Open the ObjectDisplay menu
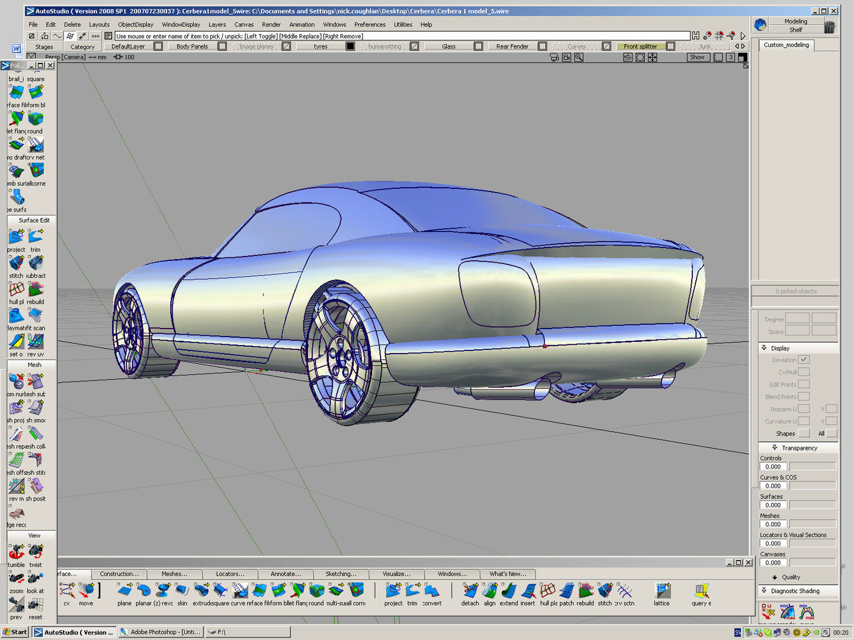Screen dimensions: 854x640 tap(135, 24)
